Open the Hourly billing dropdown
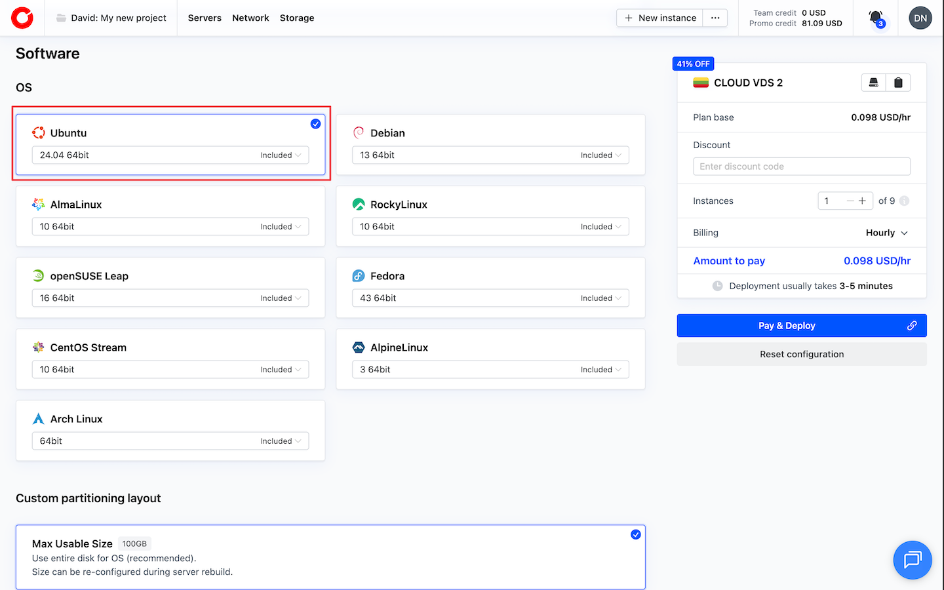This screenshot has width=944, height=590. (x=886, y=233)
